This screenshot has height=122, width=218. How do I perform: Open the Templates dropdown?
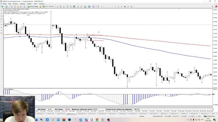(x=94, y=6)
